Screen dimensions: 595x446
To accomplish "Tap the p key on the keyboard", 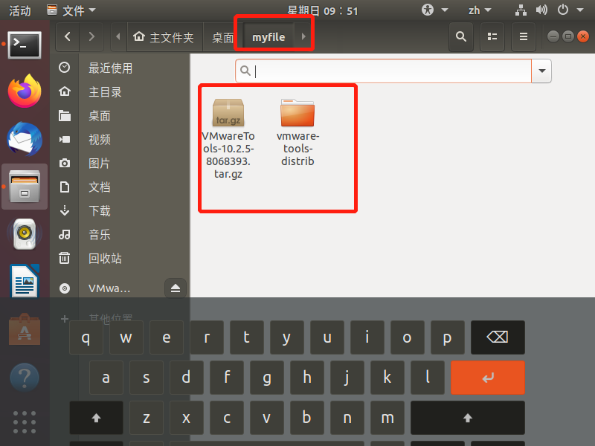I will tap(447, 337).
